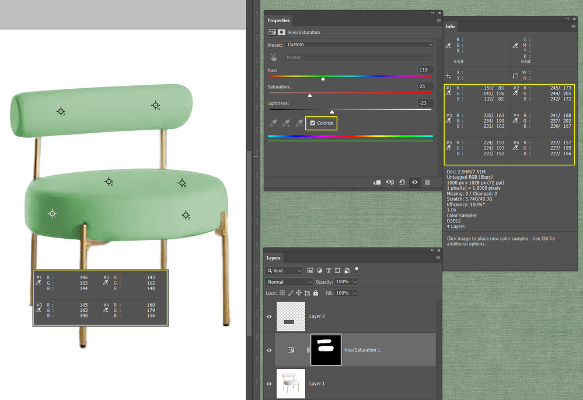Click the layer mask icon in Properties
The image size is (583, 400).
tap(281, 32)
